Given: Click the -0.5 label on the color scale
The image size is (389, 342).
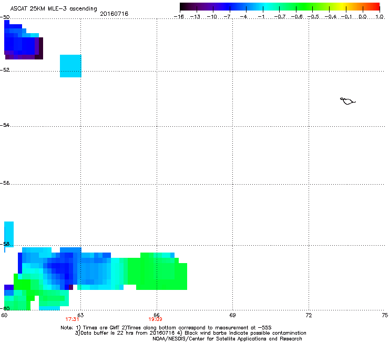Looking at the screenshot, I should pyautogui.click(x=313, y=17).
